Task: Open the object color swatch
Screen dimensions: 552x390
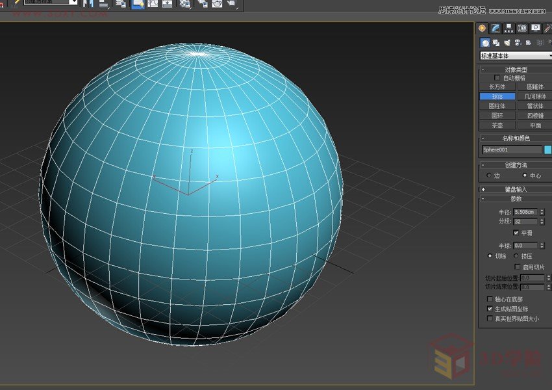Action: click(x=547, y=149)
